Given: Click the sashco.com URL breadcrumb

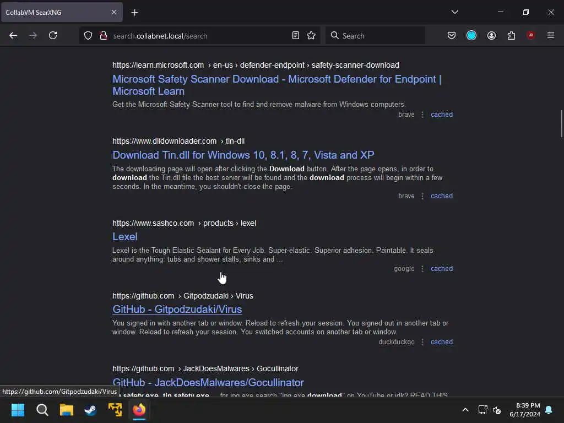Looking at the screenshot, I should coord(184,223).
